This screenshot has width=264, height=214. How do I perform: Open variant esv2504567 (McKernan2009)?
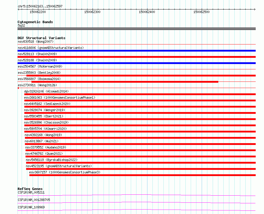40,66
